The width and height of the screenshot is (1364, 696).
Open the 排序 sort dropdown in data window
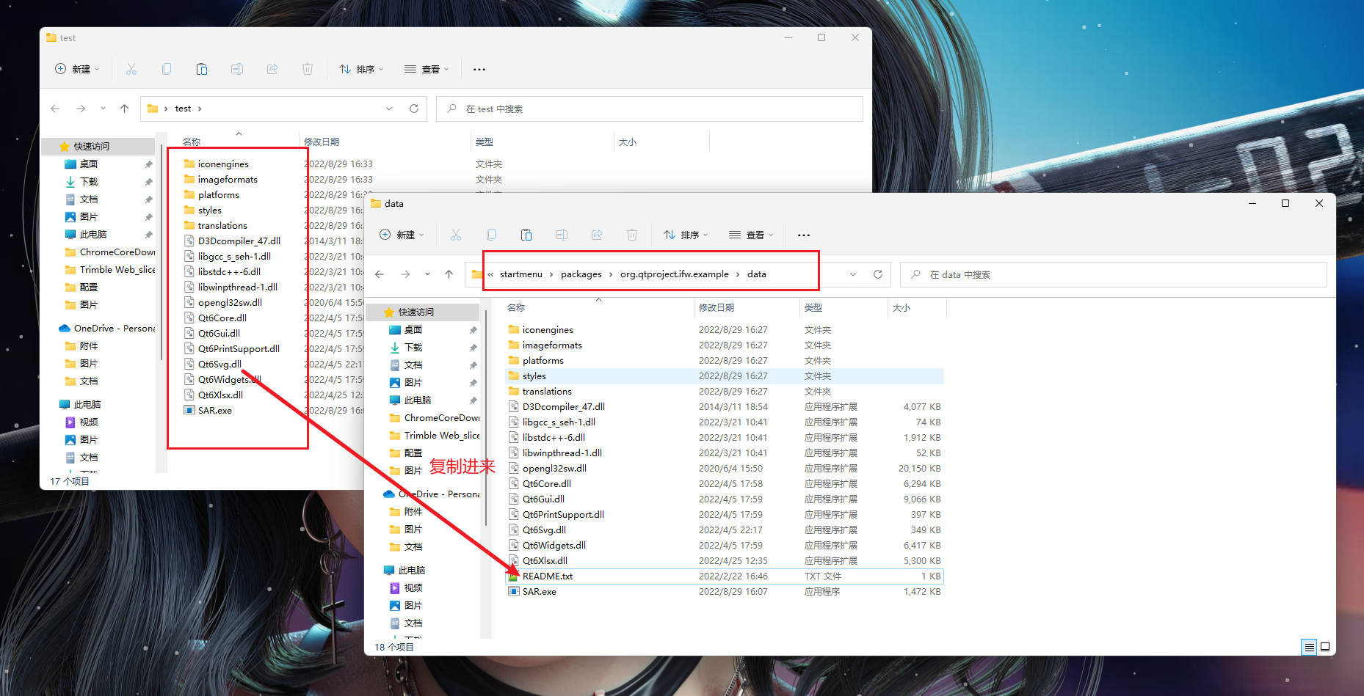(686, 235)
